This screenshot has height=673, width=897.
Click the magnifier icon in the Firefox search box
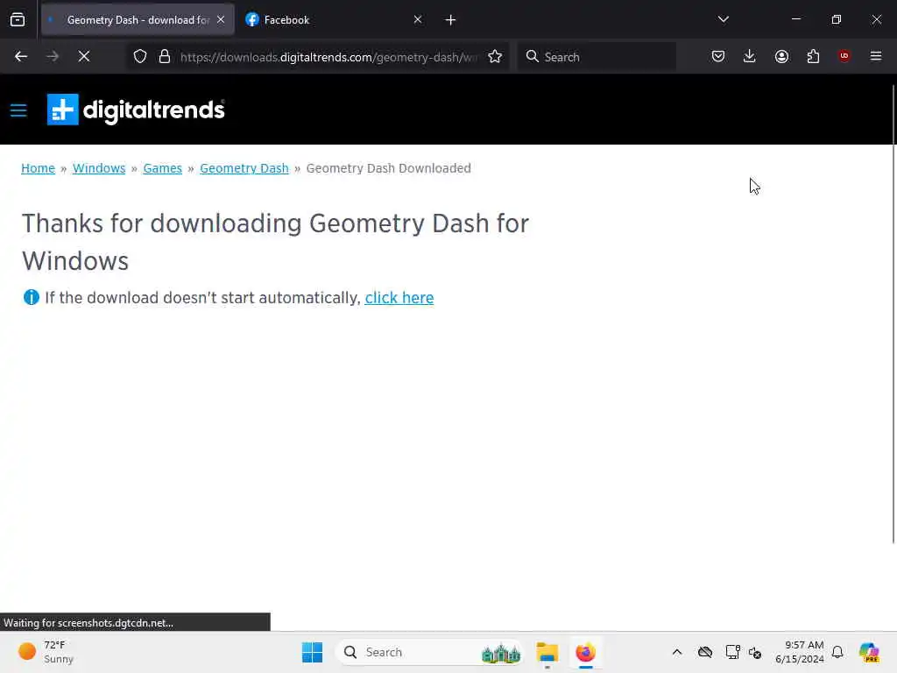532,57
